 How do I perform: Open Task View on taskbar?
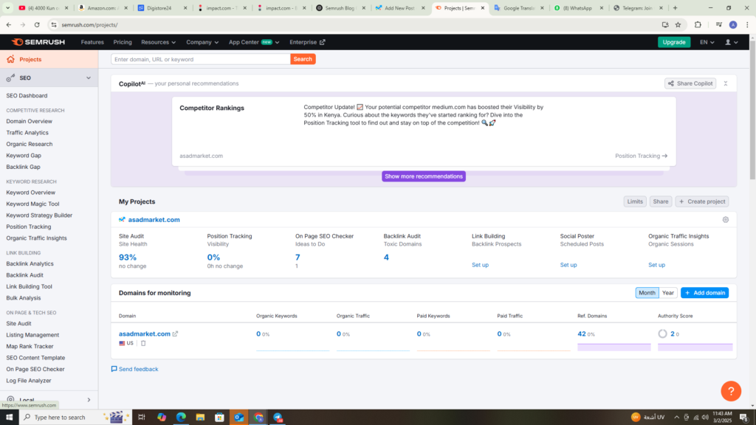pyautogui.click(x=141, y=418)
